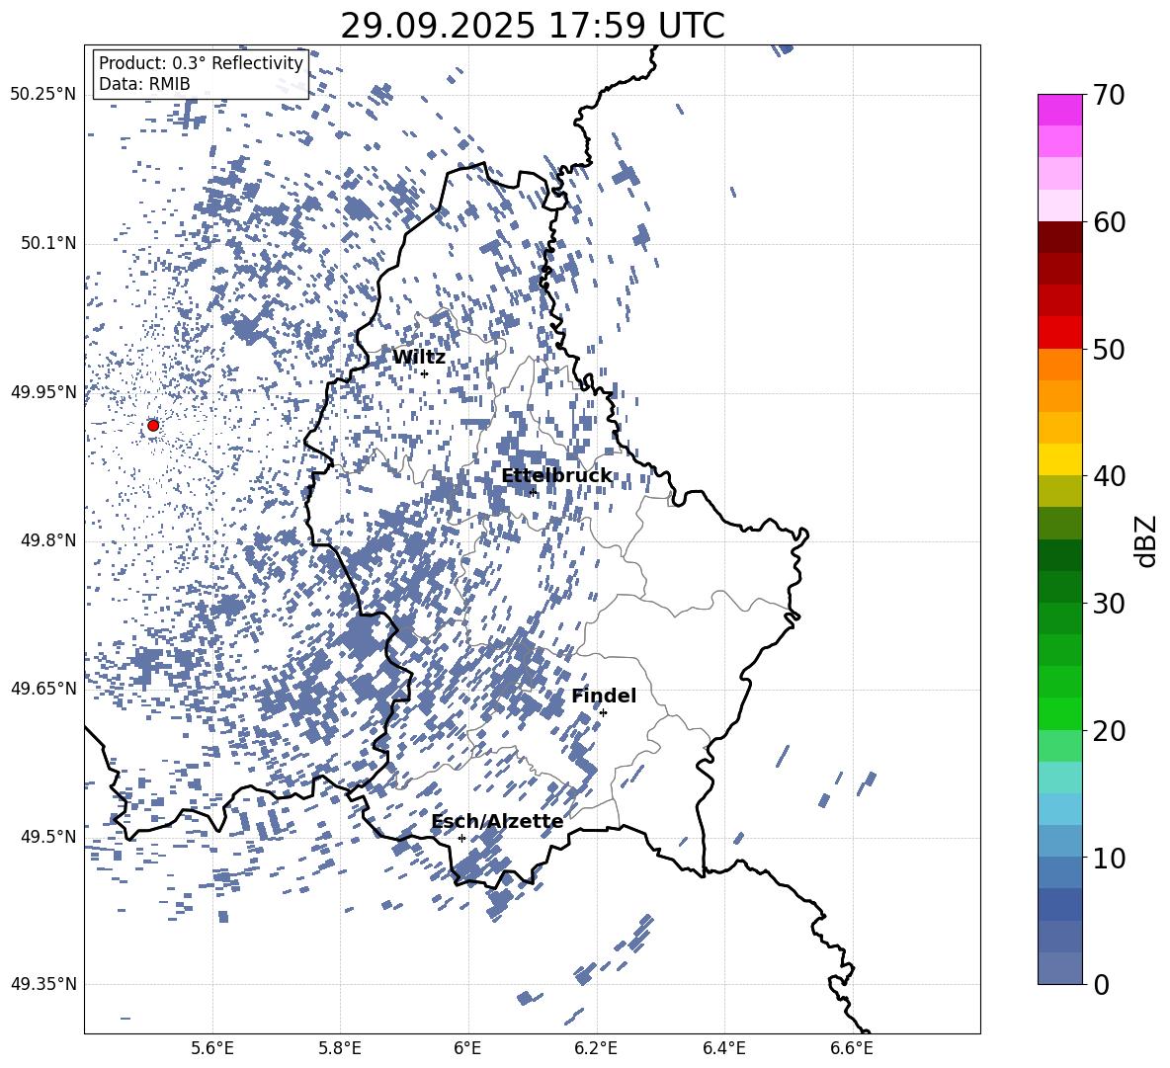
Task: Click the Esch/Alzette city label
Action: tap(497, 822)
